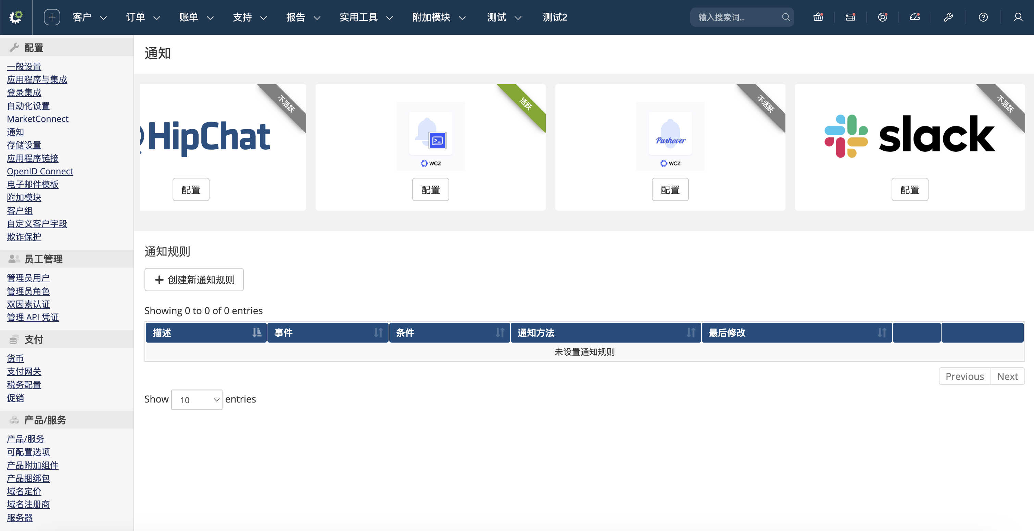Open the shopping basket orders icon
The width and height of the screenshot is (1034, 531).
click(818, 17)
